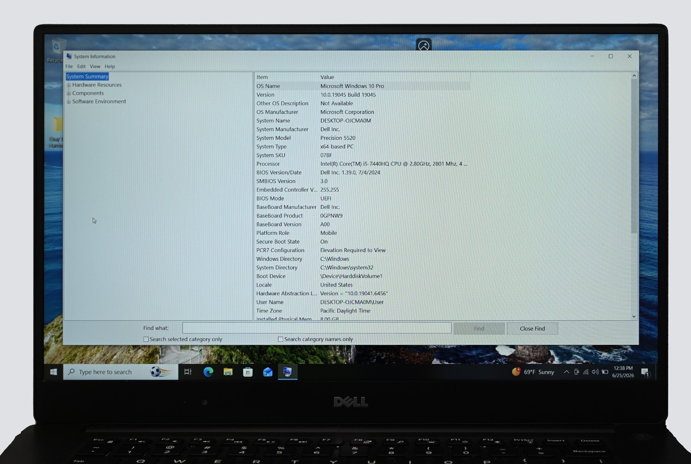Click inside the Find what text field
691x464 pixels.
[x=317, y=328]
